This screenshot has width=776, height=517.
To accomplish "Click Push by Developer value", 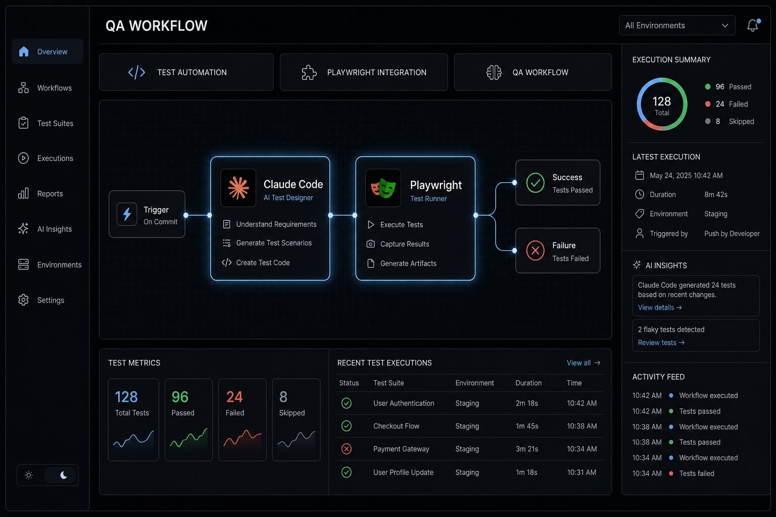I will (x=732, y=233).
